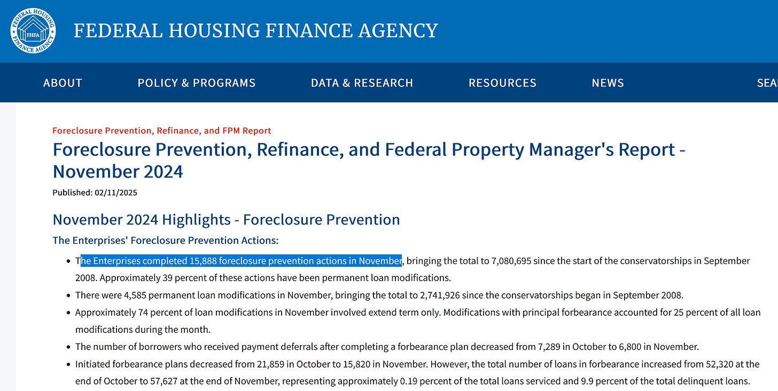The width and height of the screenshot is (778, 391).
Task: Follow the red Foreclosure Prevention, Refinance, and FPM Report link
Action: (162, 131)
